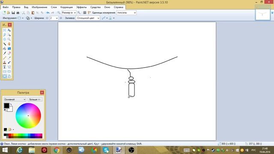Click the black primary color swatch

pos(6,106)
